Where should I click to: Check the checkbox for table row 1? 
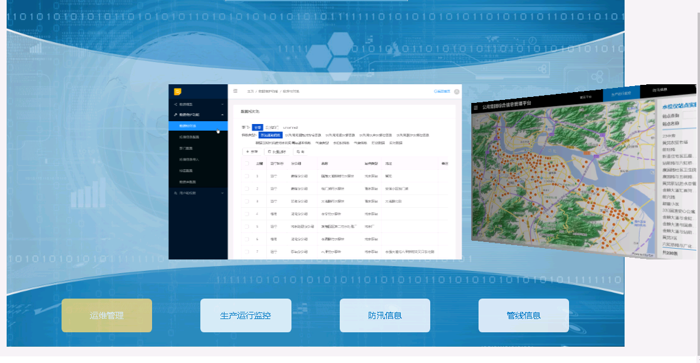[x=246, y=176]
